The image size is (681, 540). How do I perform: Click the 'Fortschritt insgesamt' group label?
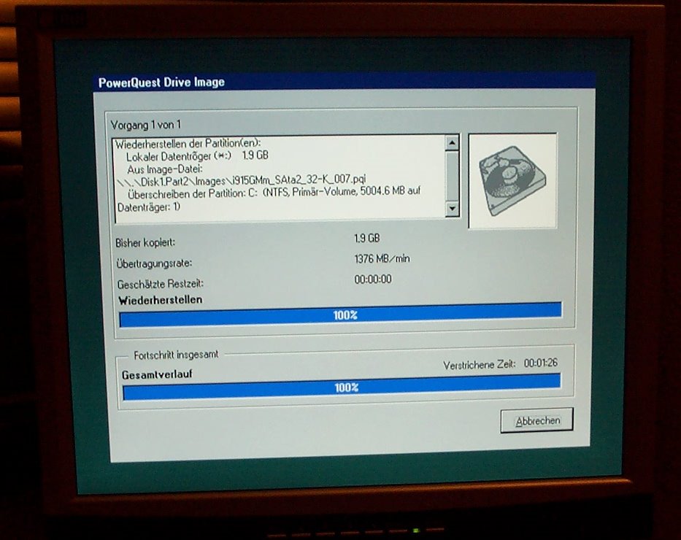176,355
